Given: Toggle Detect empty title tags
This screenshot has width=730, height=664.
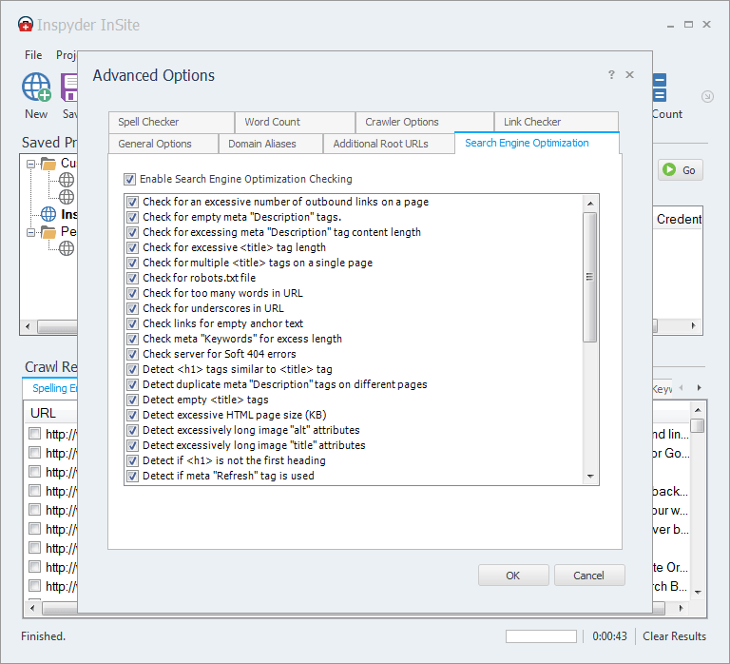Looking at the screenshot, I should click(133, 400).
